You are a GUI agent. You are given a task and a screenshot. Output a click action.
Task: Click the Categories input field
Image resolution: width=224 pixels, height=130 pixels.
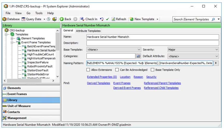[111, 56]
